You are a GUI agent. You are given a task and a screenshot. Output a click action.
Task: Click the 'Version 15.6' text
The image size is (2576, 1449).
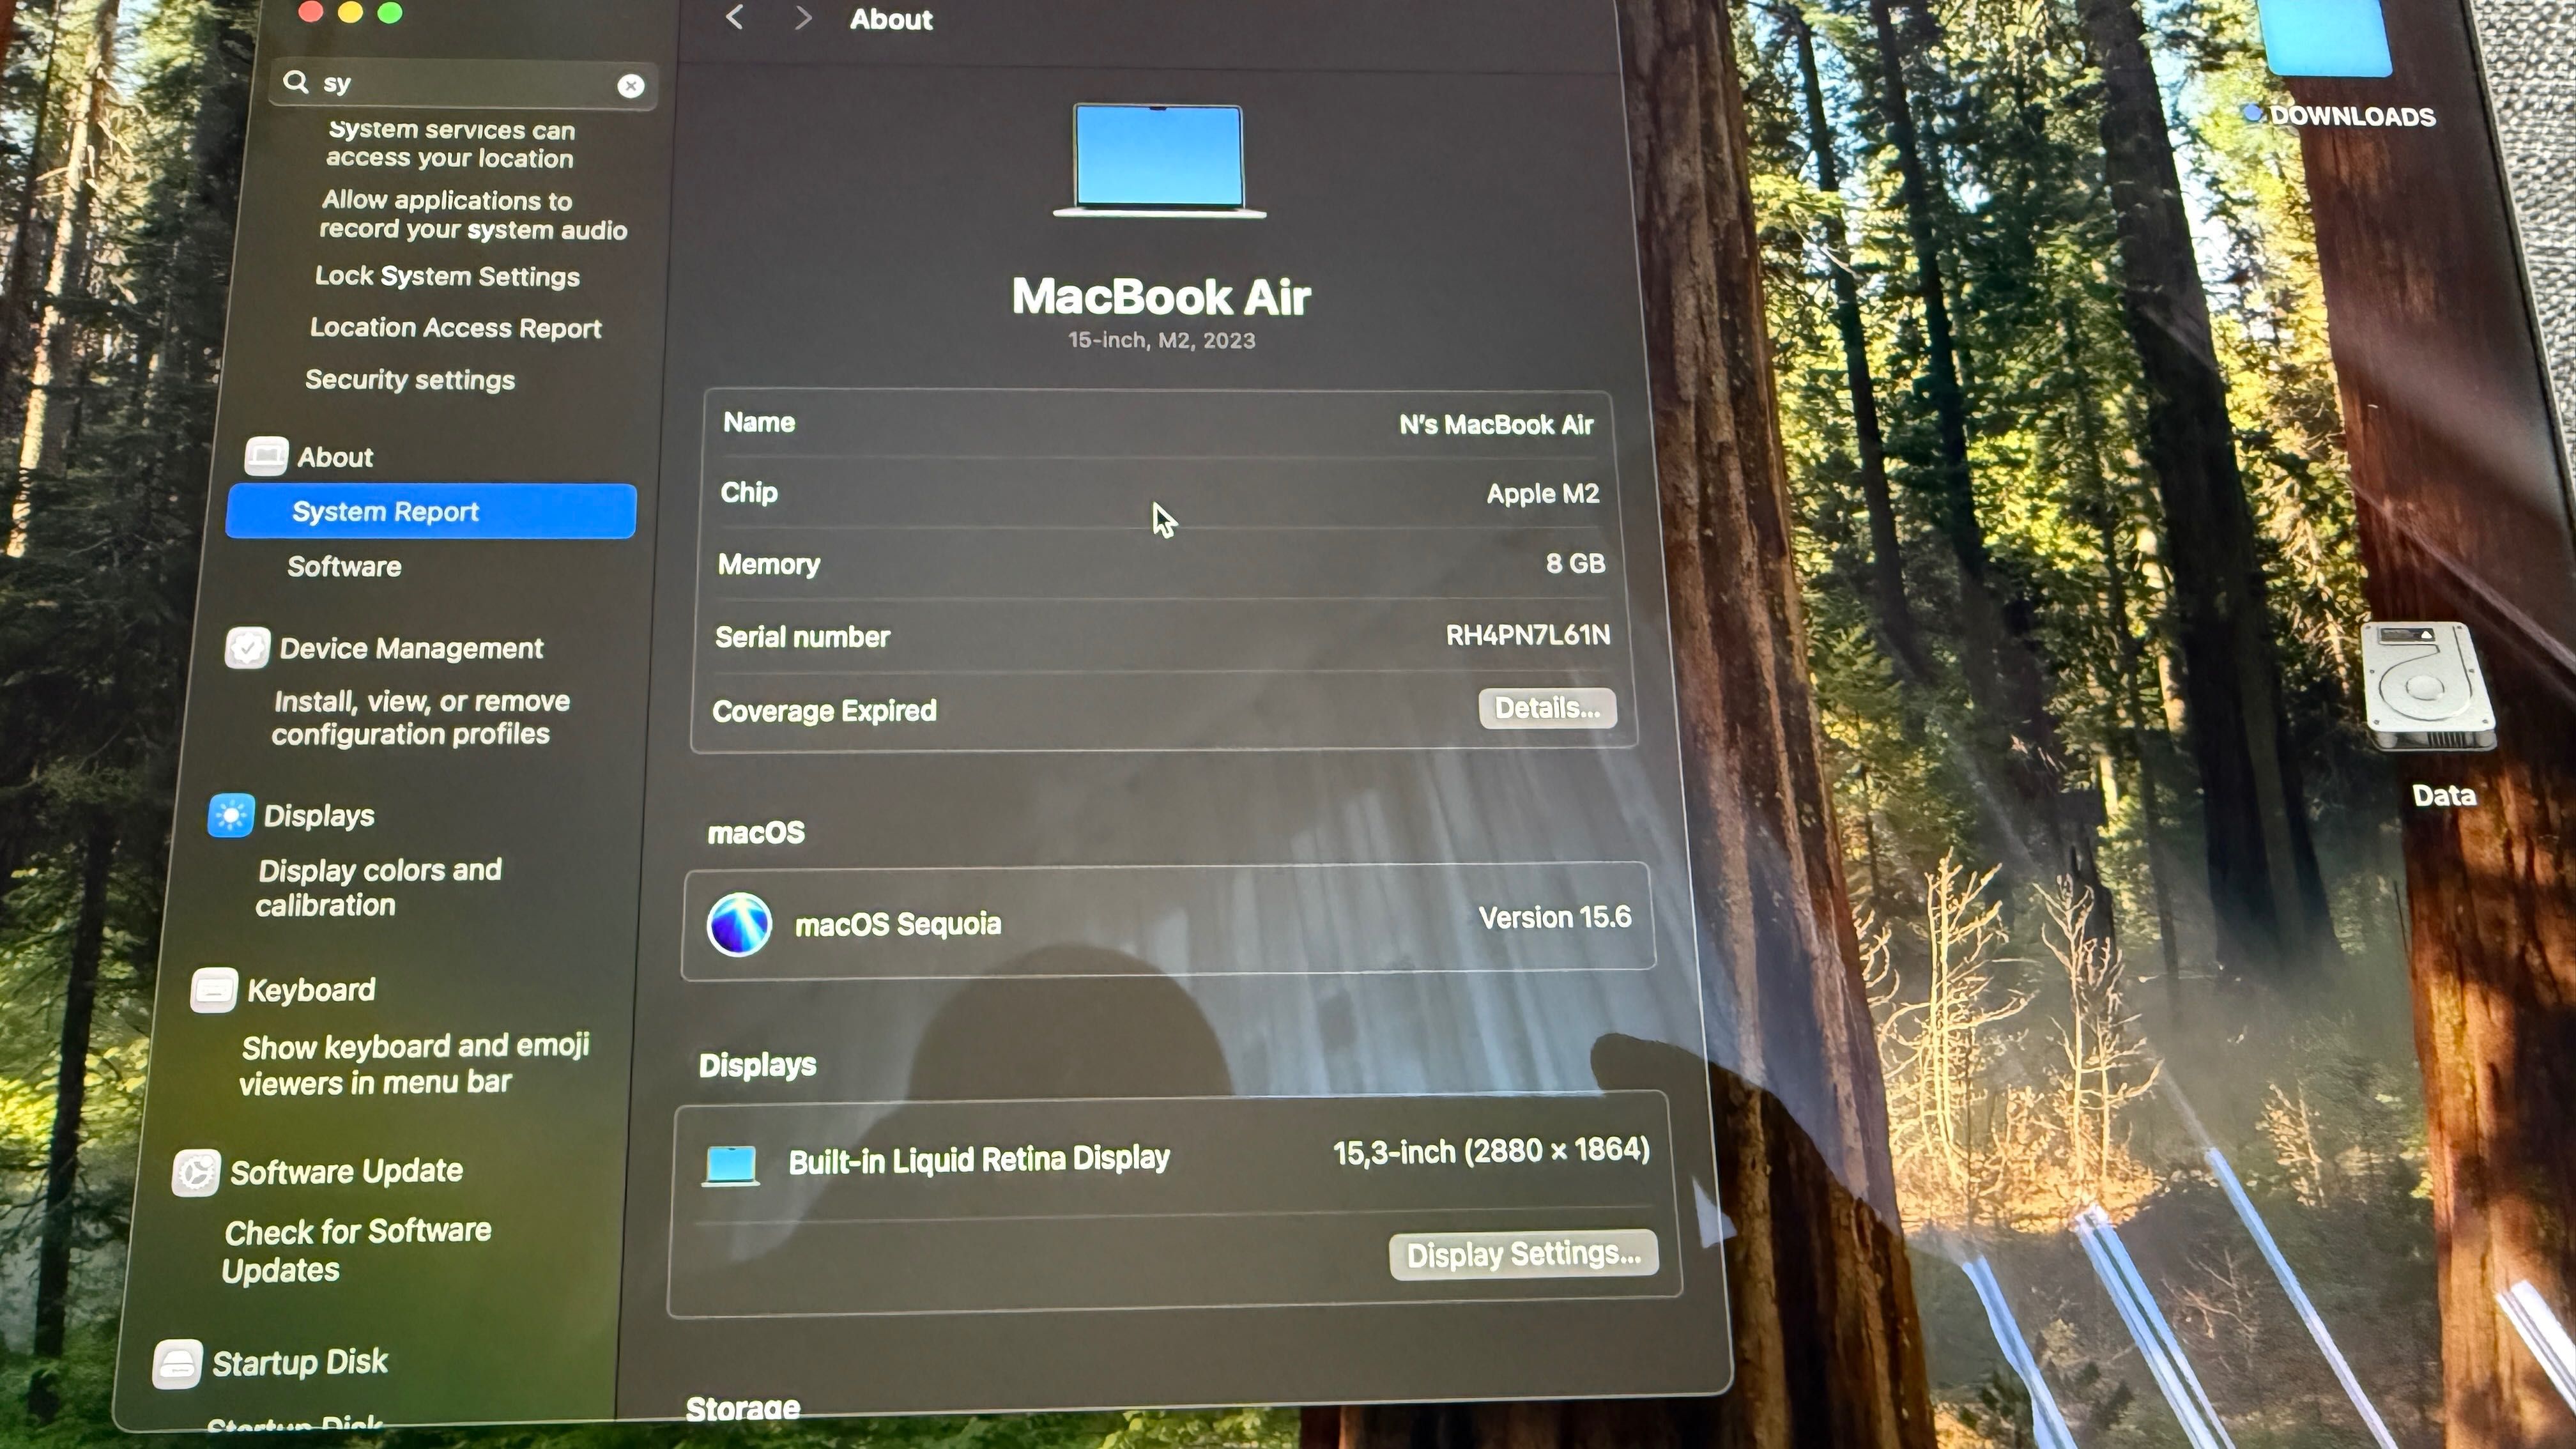coord(1555,917)
